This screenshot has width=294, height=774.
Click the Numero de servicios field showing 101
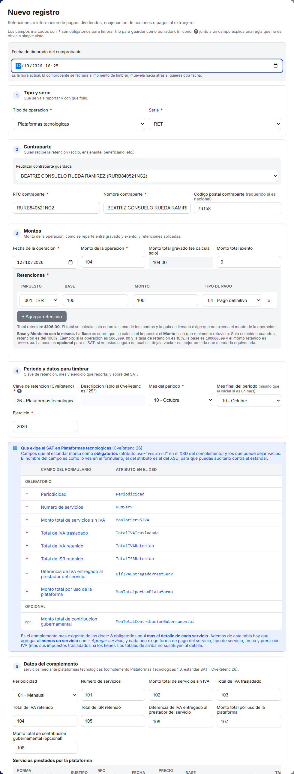(x=113, y=695)
